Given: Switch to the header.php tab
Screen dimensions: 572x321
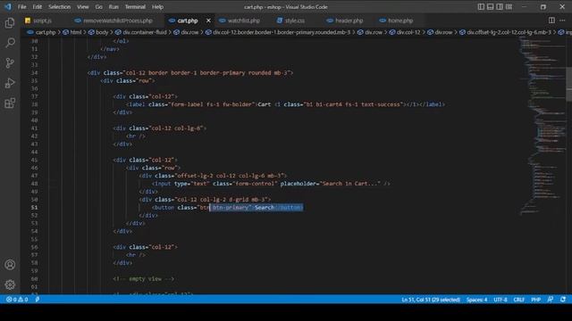Looking at the screenshot, I should [349, 21].
